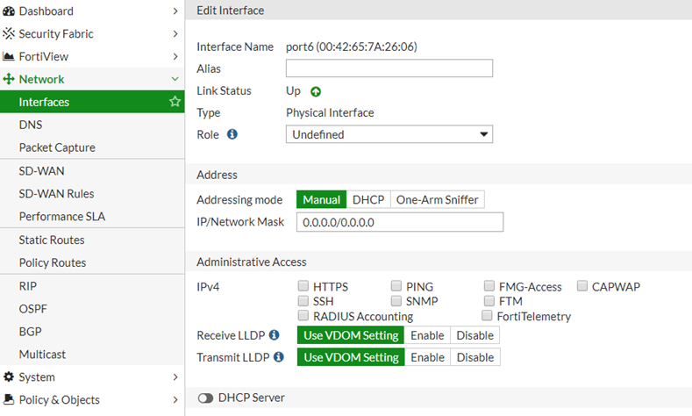This screenshot has height=416, width=692.
Task: Click the Security Fabric icon
Action: pyautogui.click(x=9, y=34)
